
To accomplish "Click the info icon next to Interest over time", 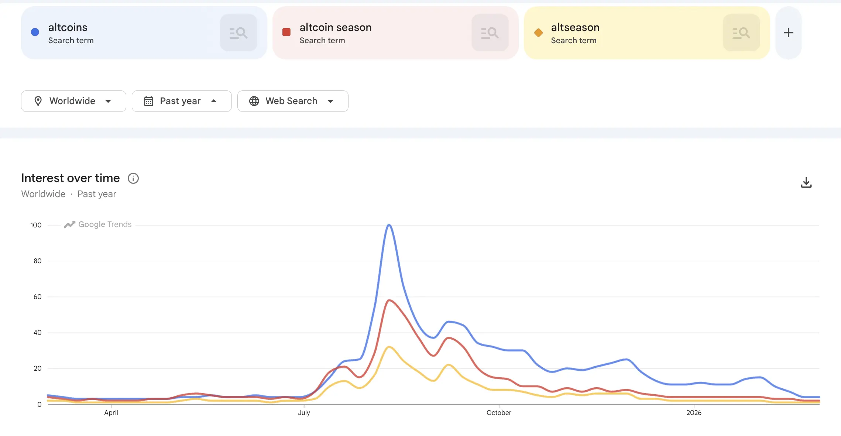I will tap(133, 178).
